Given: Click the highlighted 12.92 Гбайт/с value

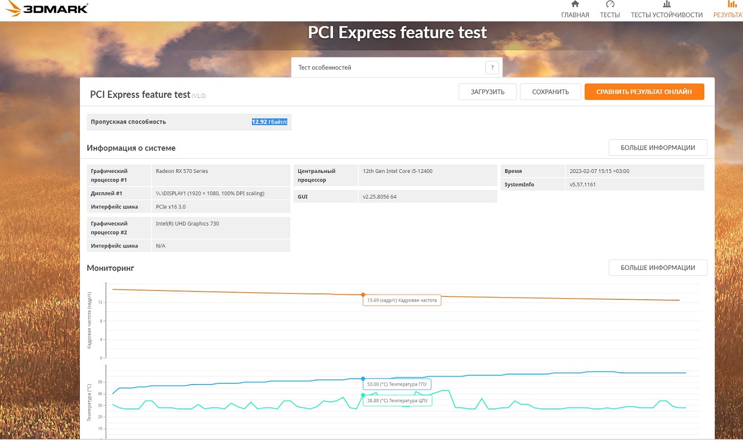Looking at the screenshot, I should (269, 122).
